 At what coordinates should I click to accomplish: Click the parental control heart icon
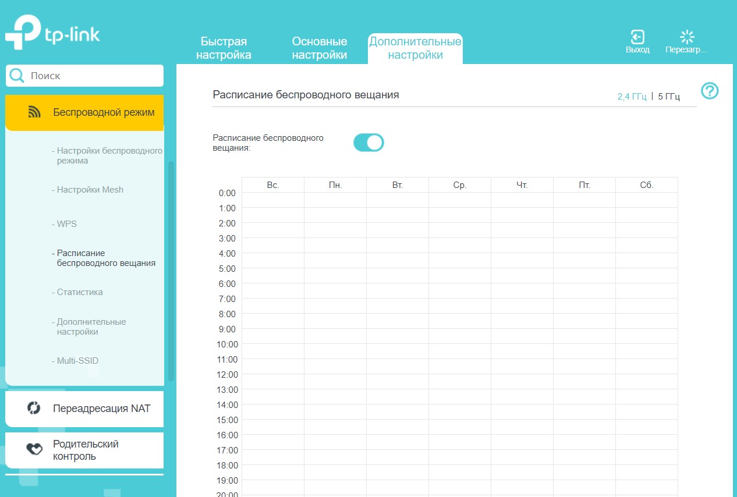pyautogui.click(x=34, y=450)
